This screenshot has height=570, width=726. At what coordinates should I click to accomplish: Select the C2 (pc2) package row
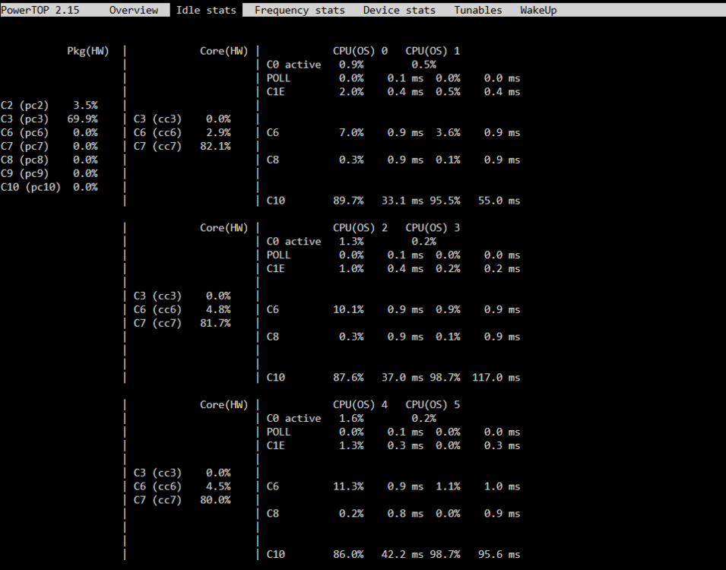coord(49,106)
